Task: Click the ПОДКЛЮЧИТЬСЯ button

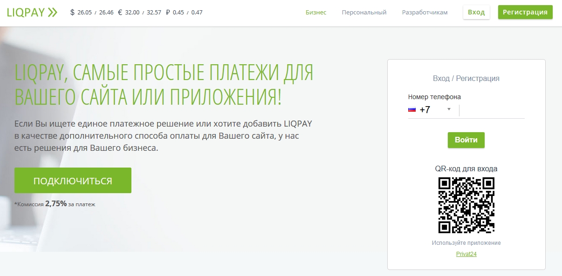Action: [73, 181]
